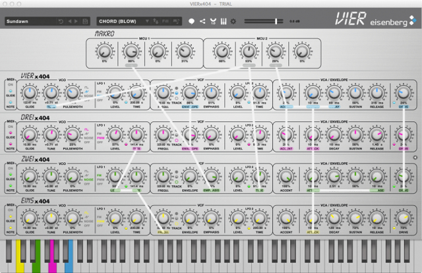422x273 pixels.
Task: Click ZWEI EMPHASIS label
Action: pyautogui.click(x=211, y=191)
